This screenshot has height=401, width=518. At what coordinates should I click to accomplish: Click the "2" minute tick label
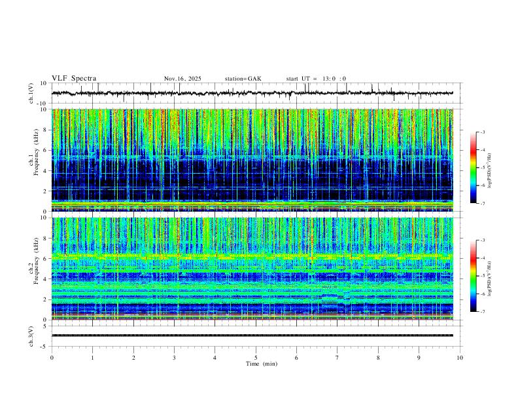pyautogui.click(x=133, y=358)
